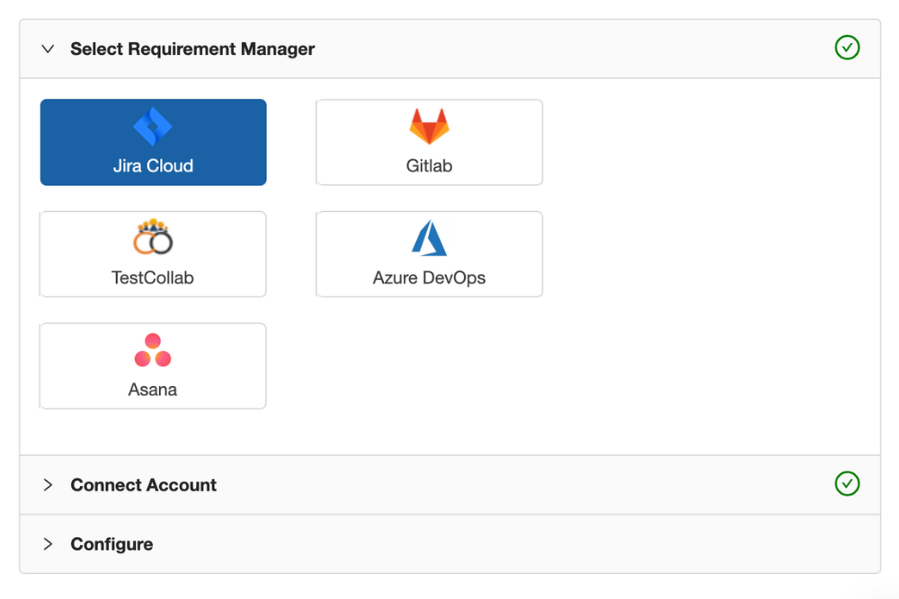Expand the Configure section
The image size is (899, 599).
pyautogui.click(x=48, y=543)
